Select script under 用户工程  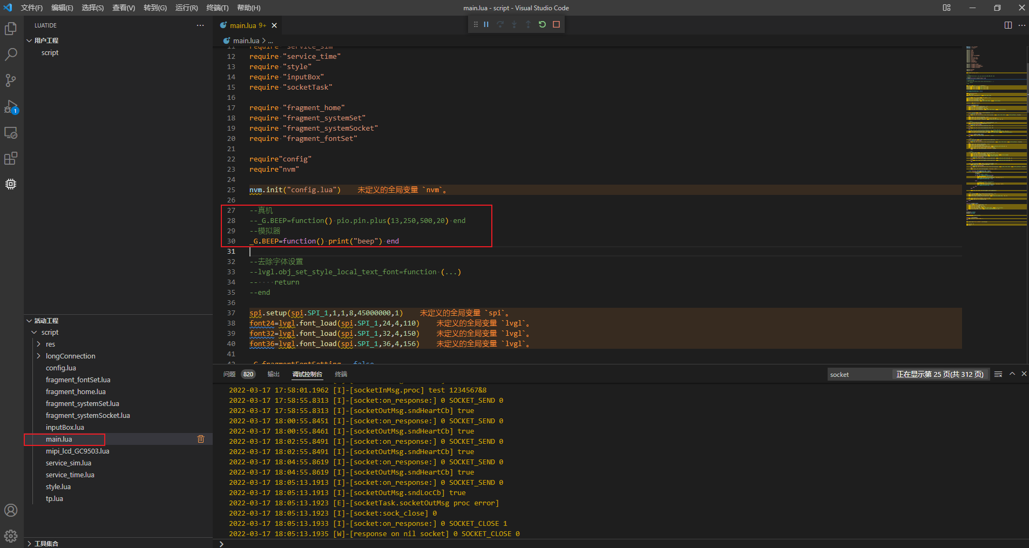click(x=50, y=53)
